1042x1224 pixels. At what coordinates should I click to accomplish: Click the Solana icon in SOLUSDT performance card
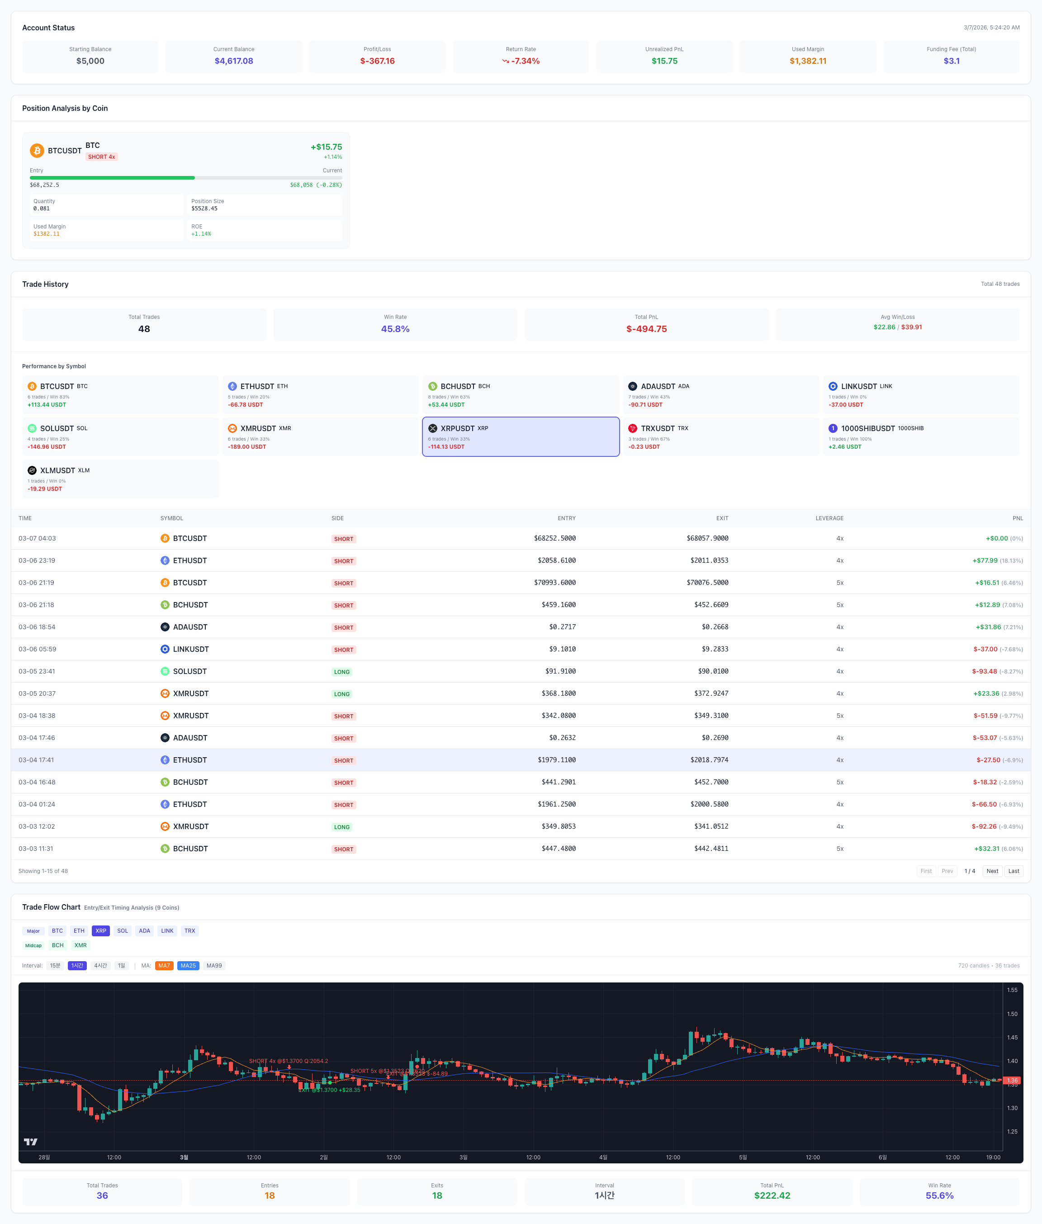[x=32, y=428]
